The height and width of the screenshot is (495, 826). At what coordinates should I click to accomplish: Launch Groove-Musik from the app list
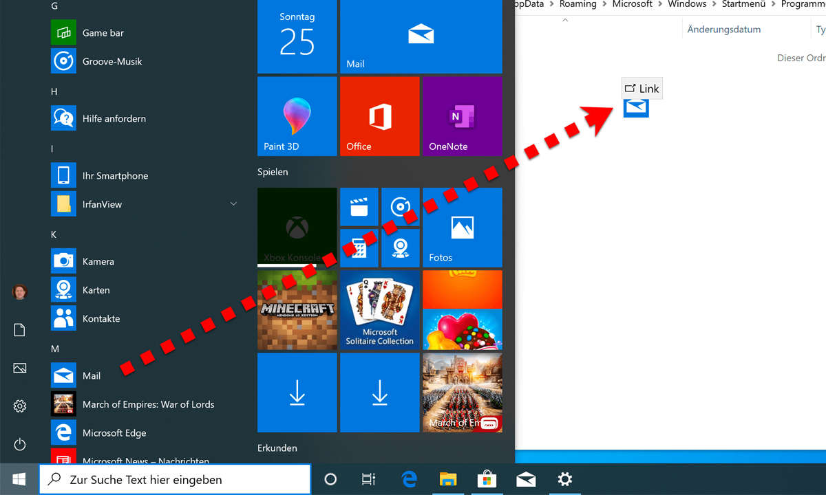pyautogui.click(x=145, y=61)
